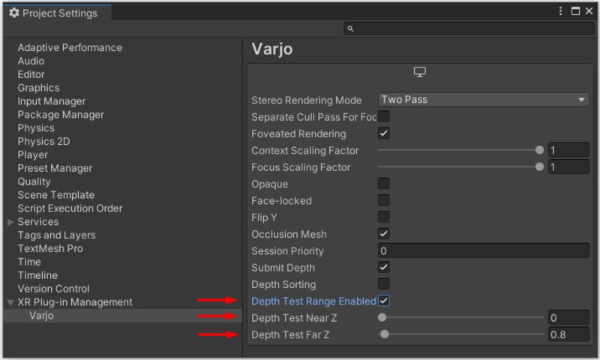Select Preset Manager
600x360 pixels.
(55, 168)
